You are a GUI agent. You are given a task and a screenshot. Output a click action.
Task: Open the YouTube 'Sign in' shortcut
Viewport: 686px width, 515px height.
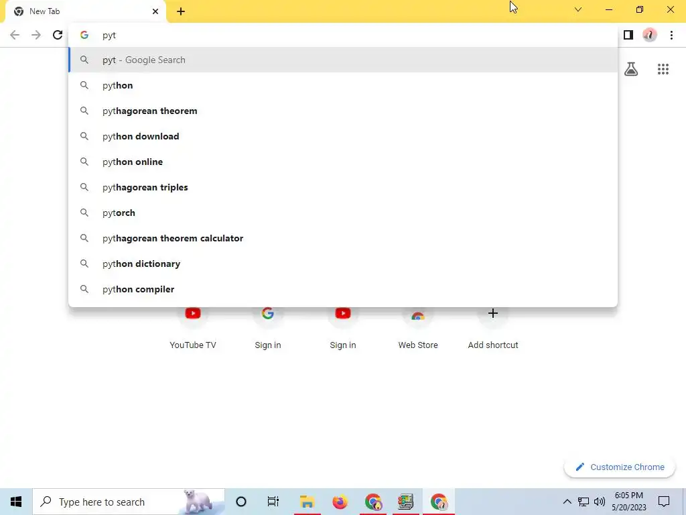click(343, 329)
